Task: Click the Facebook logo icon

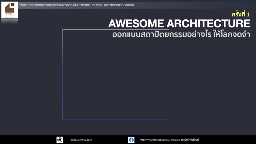Action: (x=131, y=140)
